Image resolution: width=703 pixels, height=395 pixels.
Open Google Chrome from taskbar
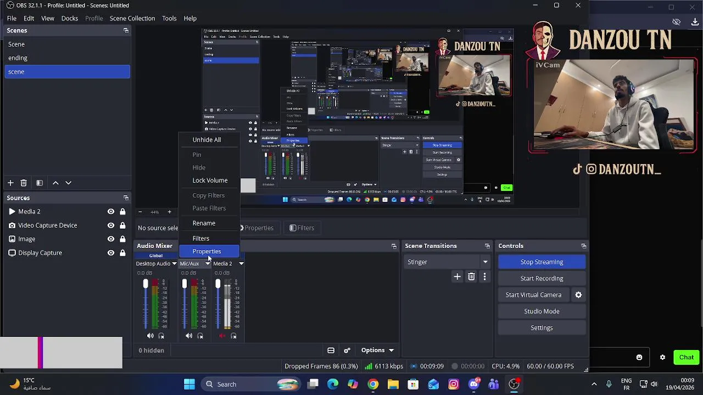pos(373,385)
